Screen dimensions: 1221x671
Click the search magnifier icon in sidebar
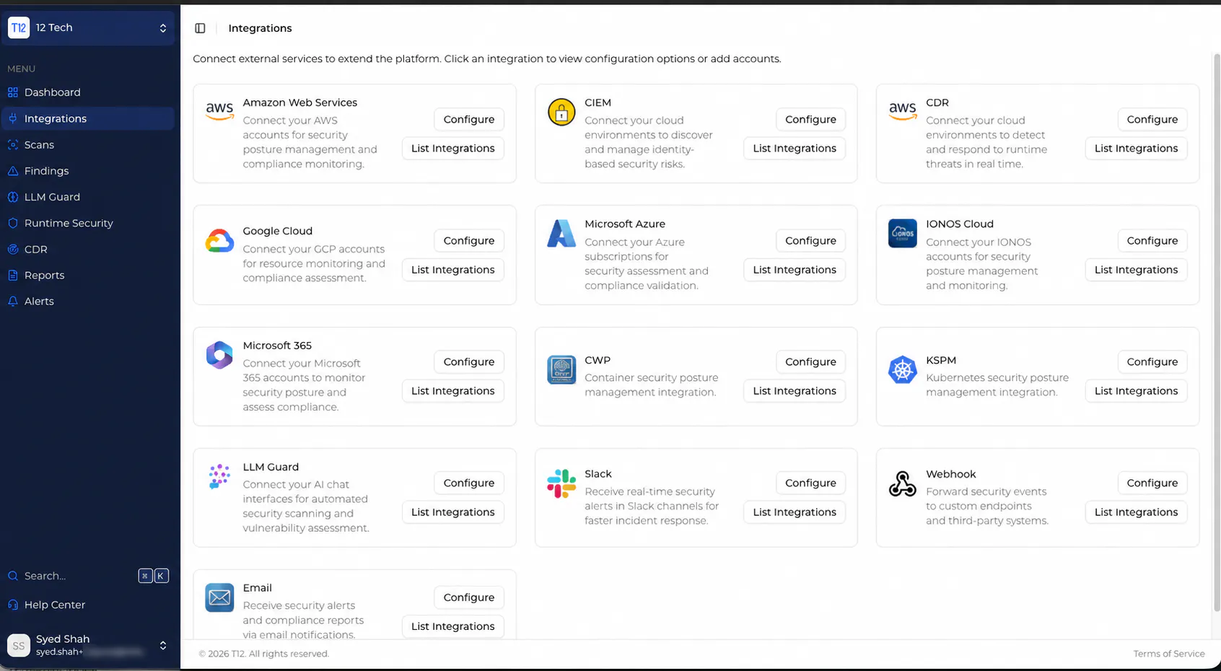(x=13, y=576)
